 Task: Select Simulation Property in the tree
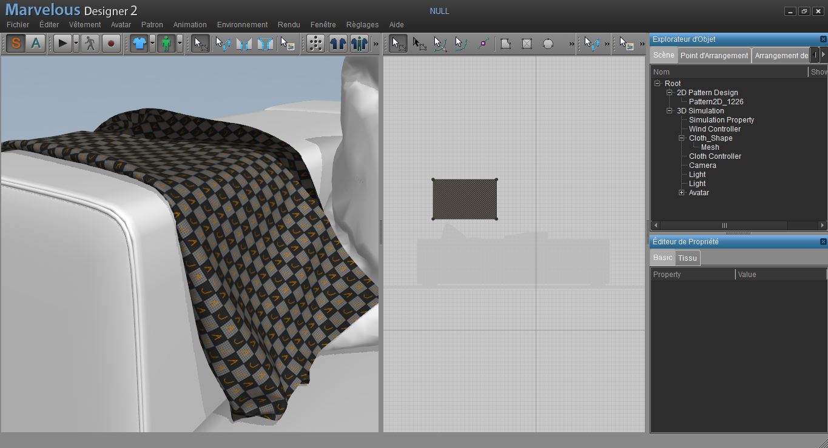[721, 120]
